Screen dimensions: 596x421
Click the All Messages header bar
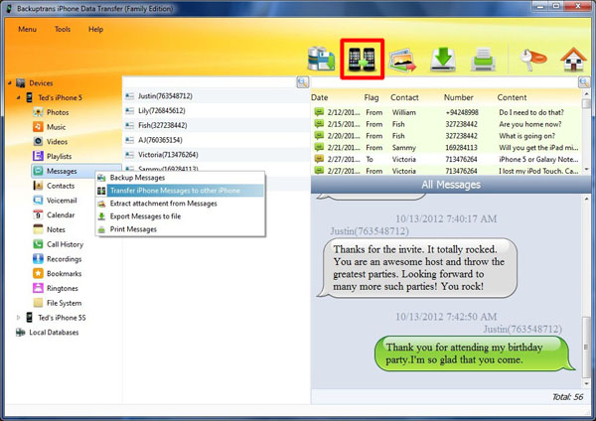point(451,185)
